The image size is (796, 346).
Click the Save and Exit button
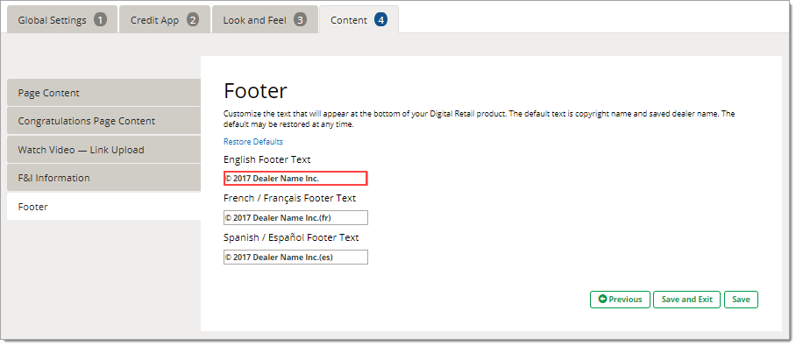[x=686, y=300]
